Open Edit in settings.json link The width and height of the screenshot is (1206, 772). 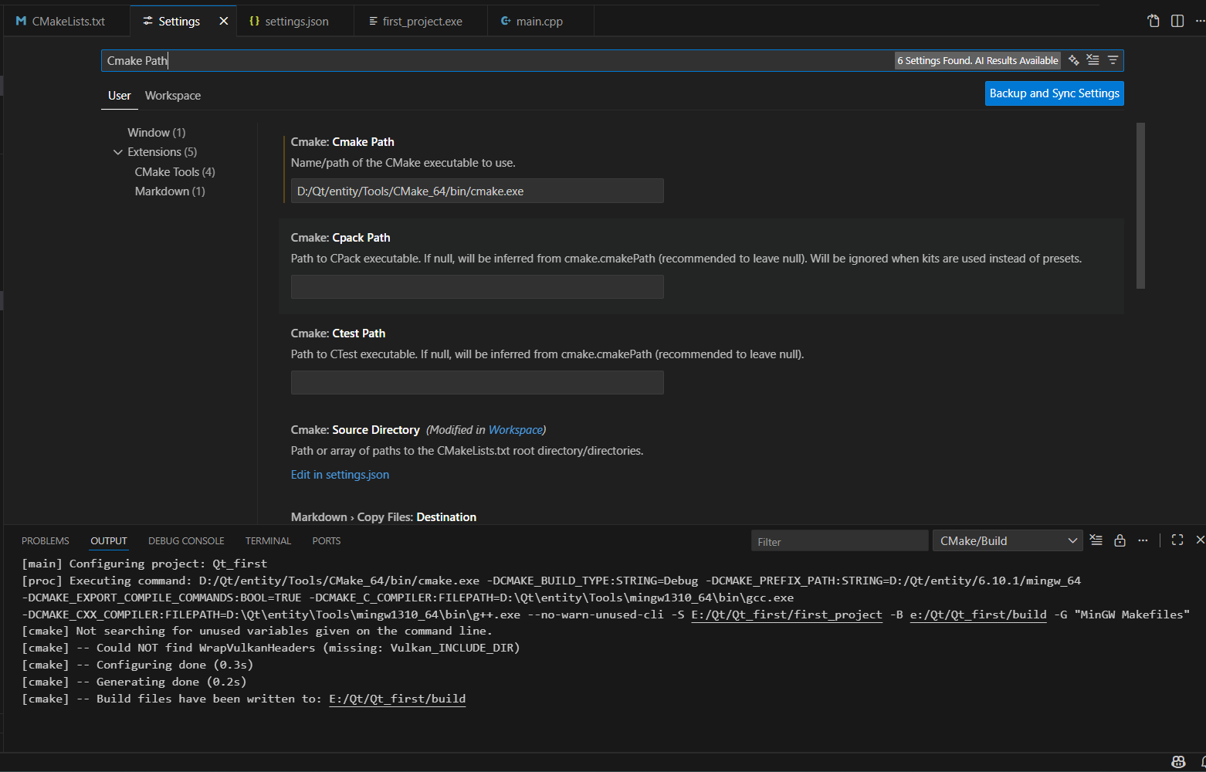click(340, 475)
